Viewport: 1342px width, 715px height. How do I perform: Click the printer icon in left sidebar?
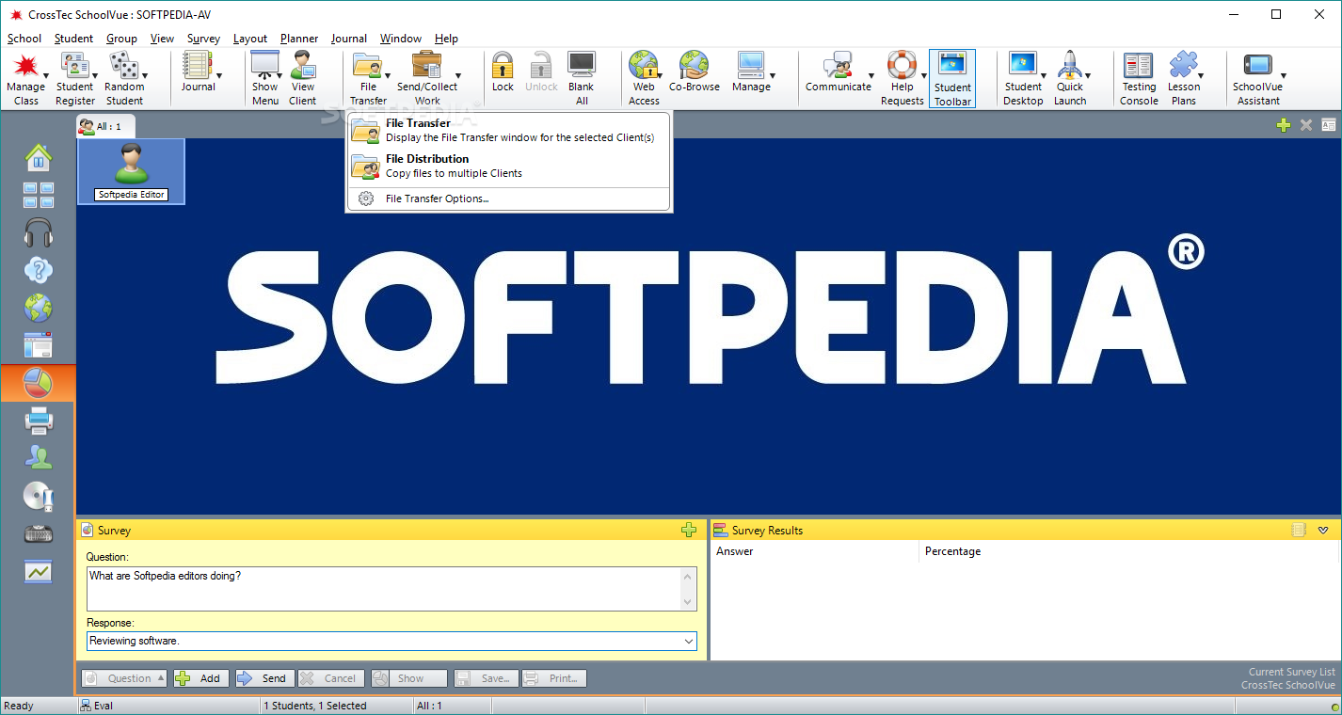pyautogui.click(x=39, y=421)
